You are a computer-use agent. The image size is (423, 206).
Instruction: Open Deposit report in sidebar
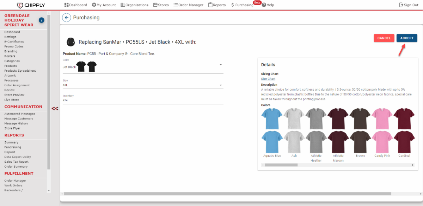click(10, 152)
